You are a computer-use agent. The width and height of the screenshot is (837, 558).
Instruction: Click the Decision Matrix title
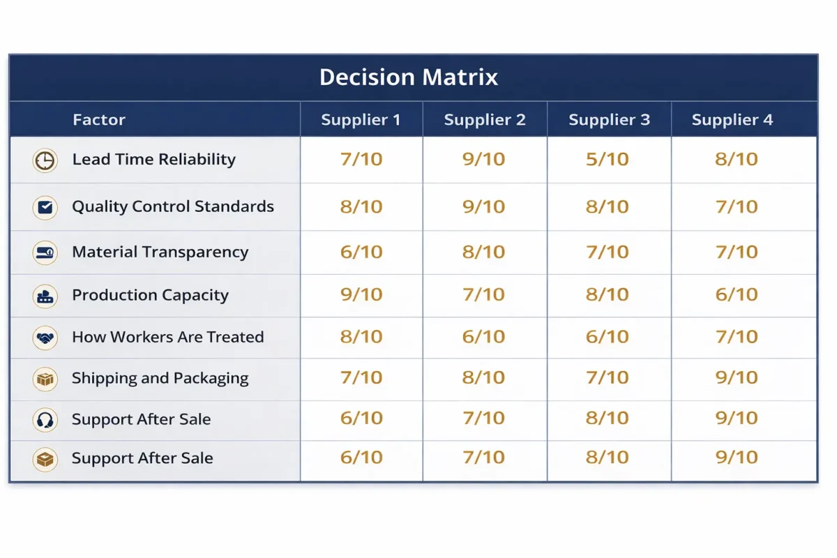(x=409, y=77)
